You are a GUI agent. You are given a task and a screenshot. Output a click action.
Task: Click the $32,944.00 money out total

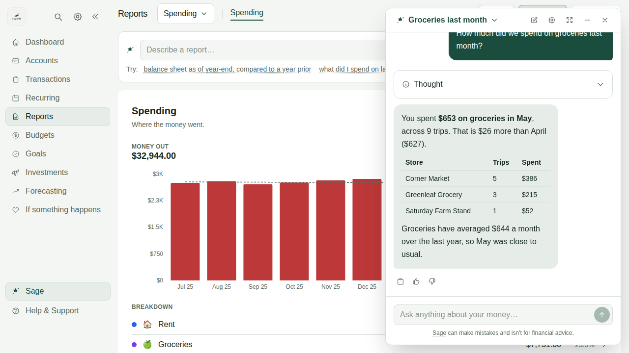pyautogui.click(x=154, y=156)
